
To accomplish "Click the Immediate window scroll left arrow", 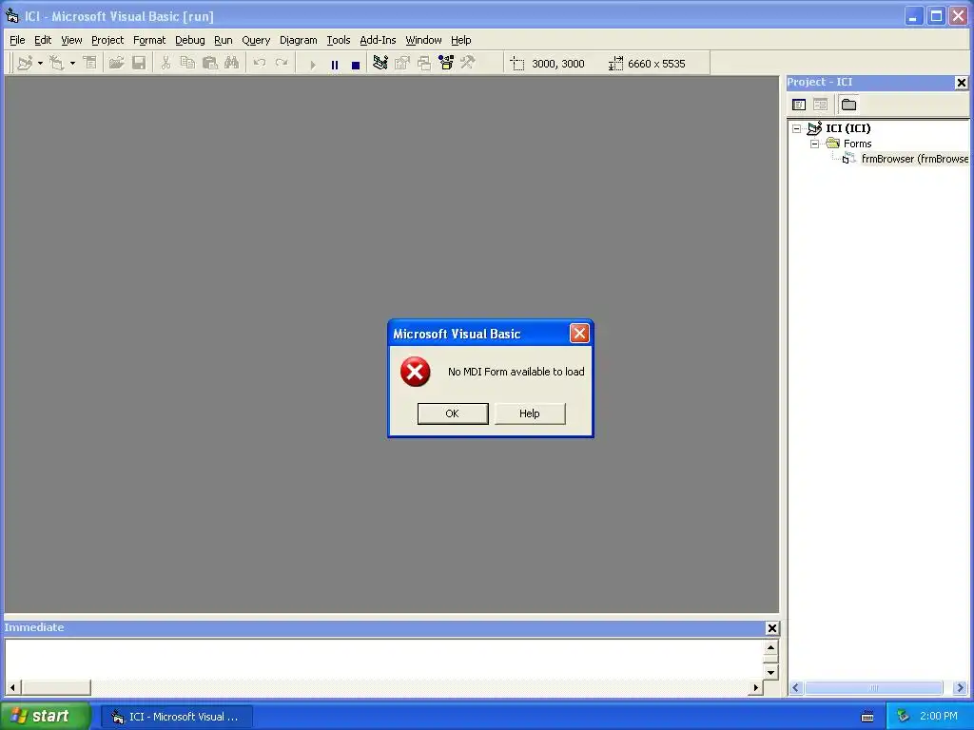I will [12, 687].
